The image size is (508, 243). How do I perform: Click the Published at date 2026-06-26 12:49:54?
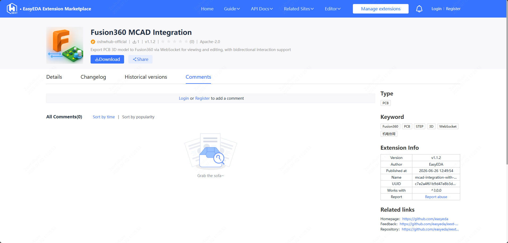436,171
